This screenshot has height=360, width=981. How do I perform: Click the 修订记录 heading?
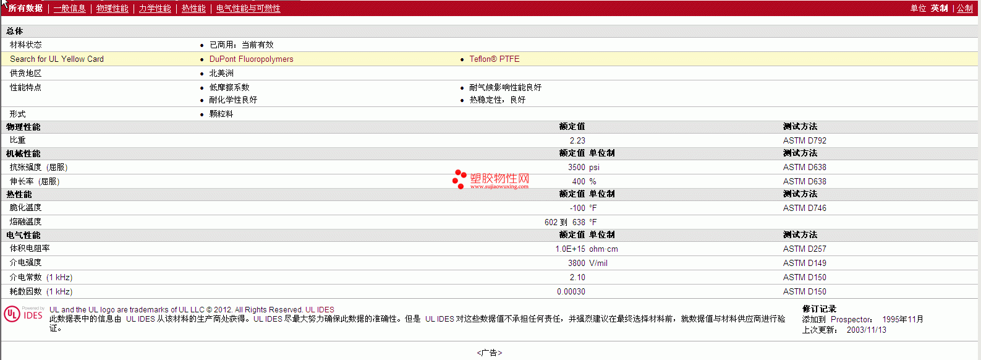pyautogui.click(x=819, y=309)
